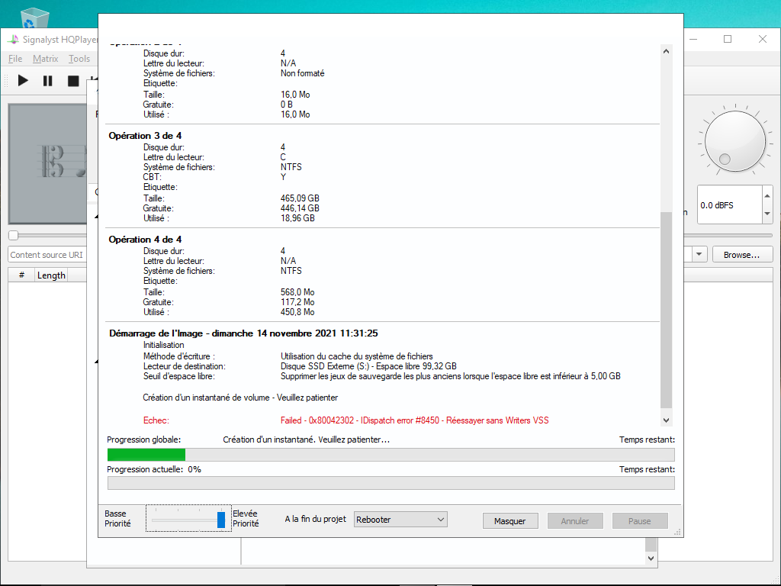Click the dialog resize grip corner

[x=677, y=532]
